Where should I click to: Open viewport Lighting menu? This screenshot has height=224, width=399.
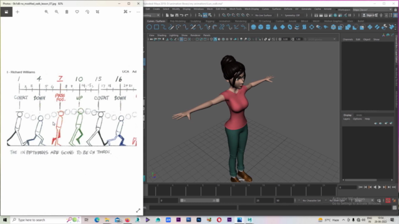(174, 35)
